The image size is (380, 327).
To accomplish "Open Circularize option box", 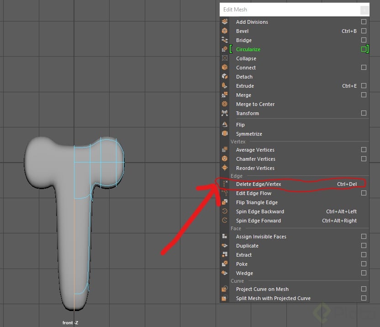I will (364, 49).
